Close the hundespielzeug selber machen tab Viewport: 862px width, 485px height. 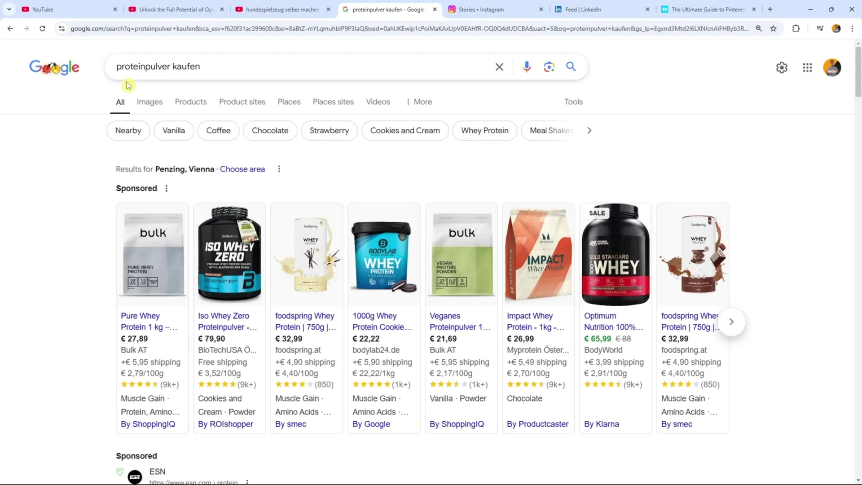[x=328, y=9]
